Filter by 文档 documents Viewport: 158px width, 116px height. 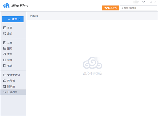pyautogui.click(x=13, y=43)
